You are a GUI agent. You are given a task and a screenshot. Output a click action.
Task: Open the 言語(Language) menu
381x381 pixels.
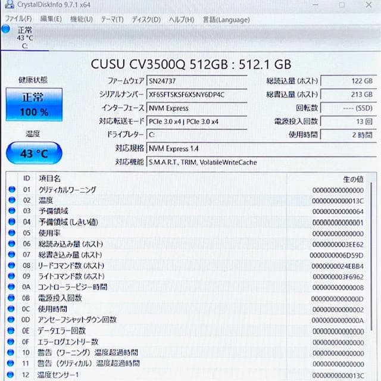[x=226, y=20]
